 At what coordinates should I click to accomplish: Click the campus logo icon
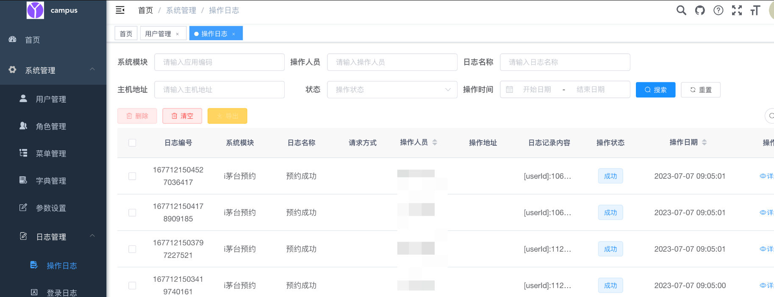(x=35, y=10)
